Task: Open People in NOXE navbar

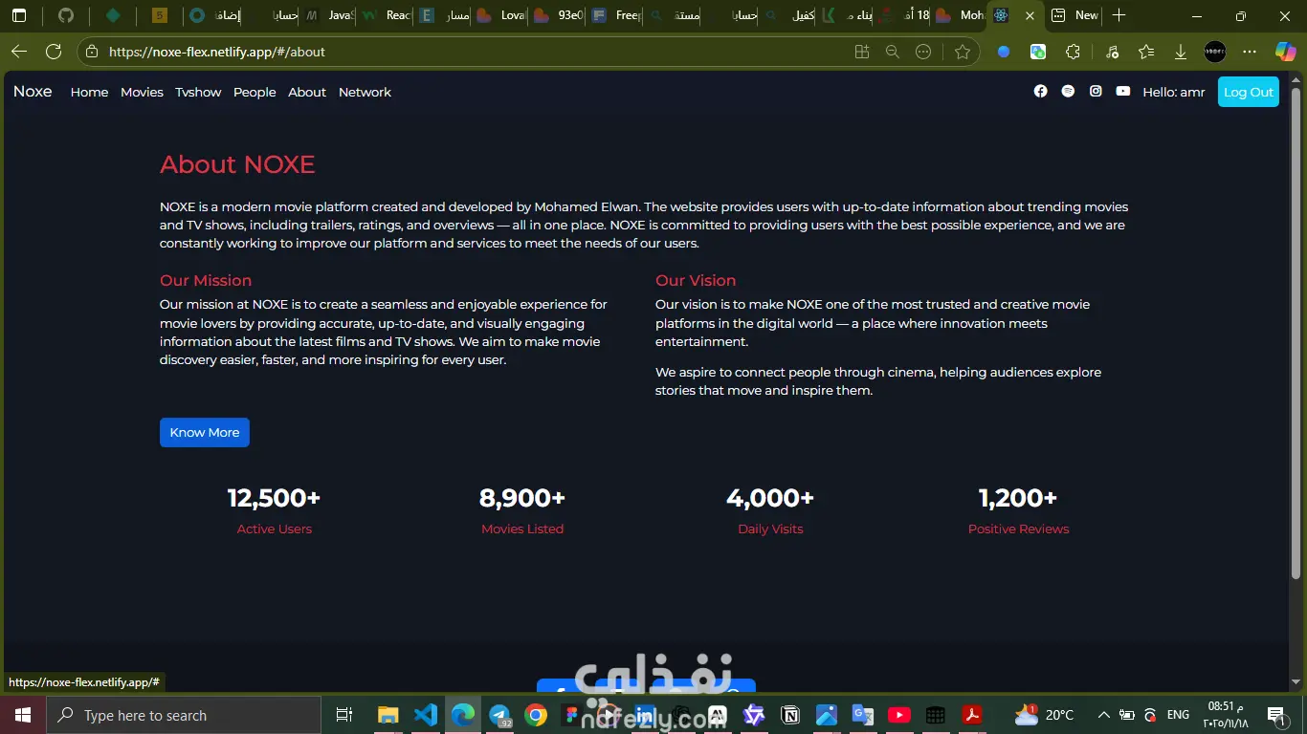Action: tap(255, 92)
